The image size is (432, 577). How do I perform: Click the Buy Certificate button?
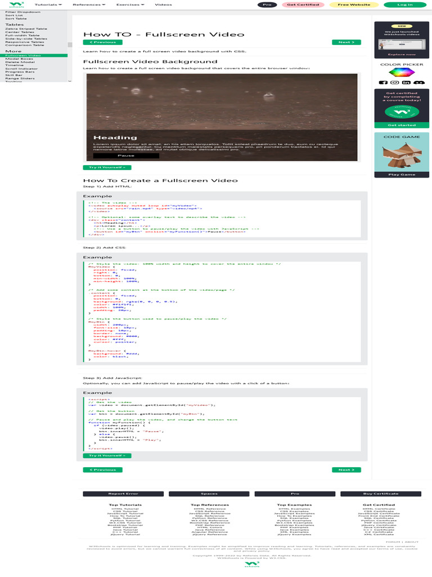381,494
